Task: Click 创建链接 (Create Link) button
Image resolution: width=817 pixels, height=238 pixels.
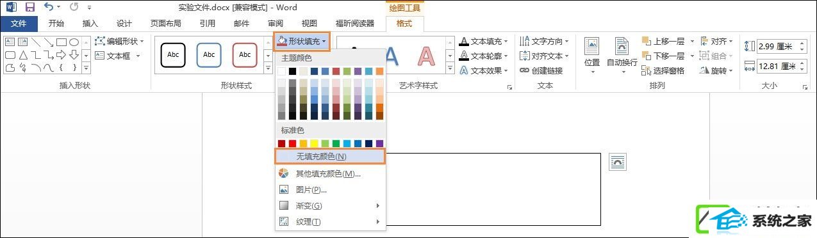Action: pos(541,70)
